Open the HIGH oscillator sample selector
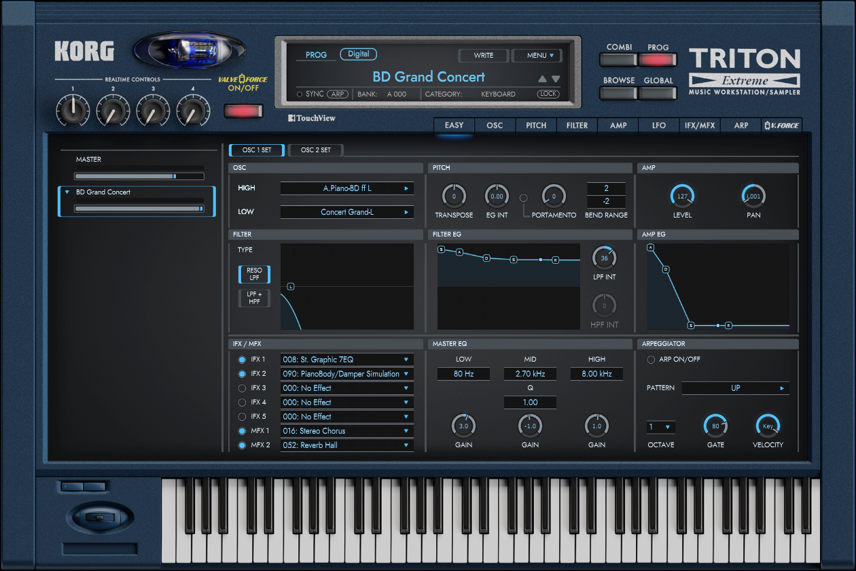Screen dimensions: 856x571 (x=347, y=189)
